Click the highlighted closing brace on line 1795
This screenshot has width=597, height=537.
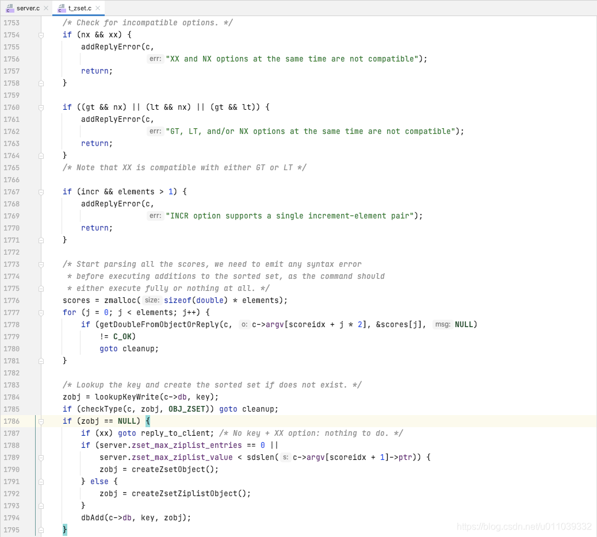click(65, 530)
